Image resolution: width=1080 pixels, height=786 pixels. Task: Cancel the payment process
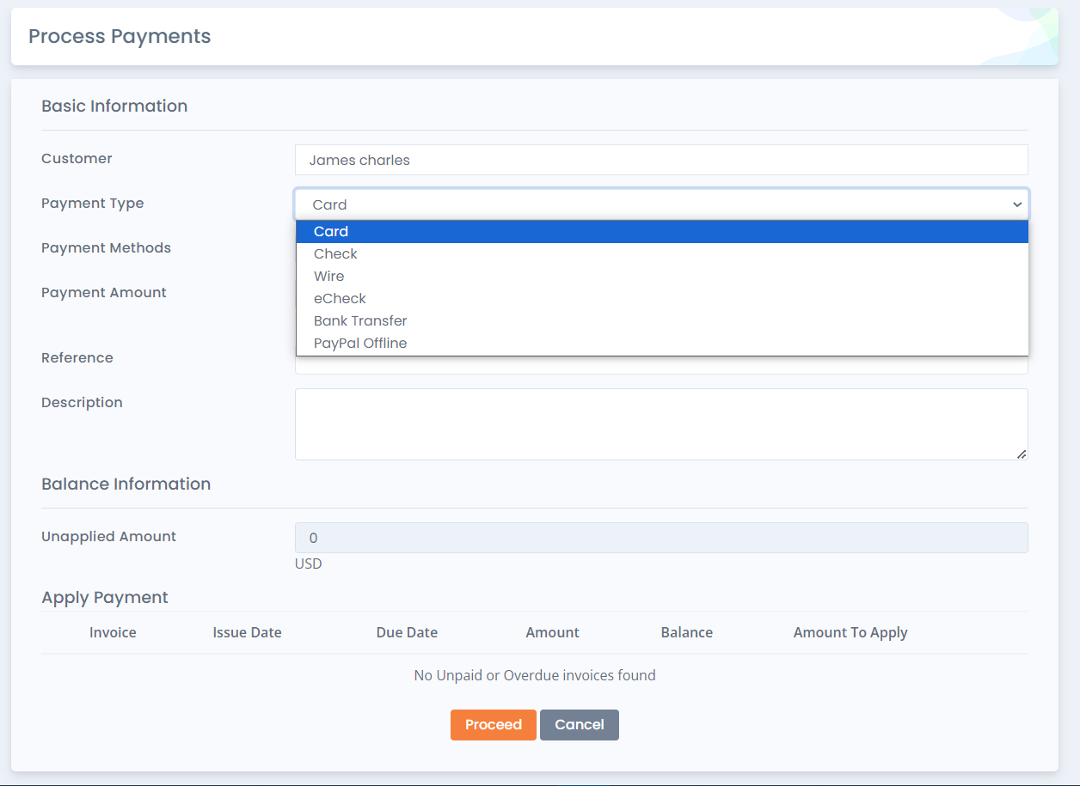coord(580,724)
